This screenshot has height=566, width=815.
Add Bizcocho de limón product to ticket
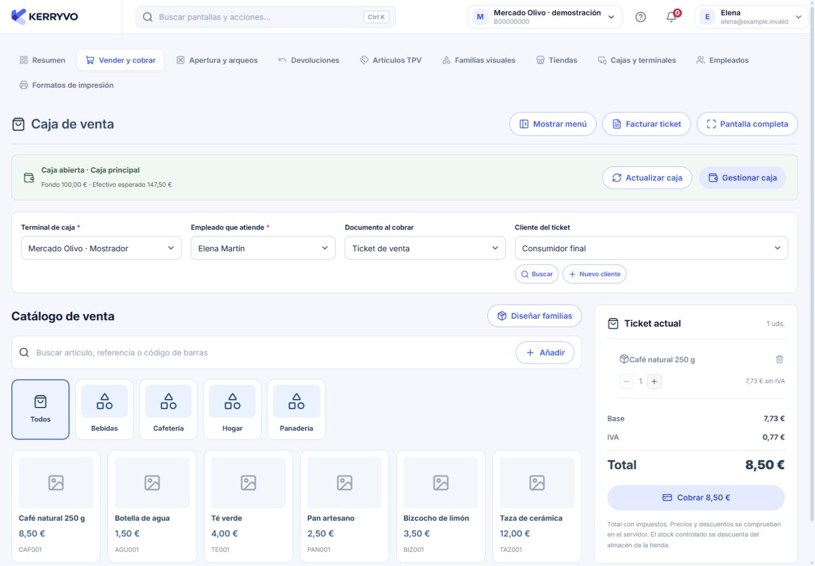pos(441,506)
